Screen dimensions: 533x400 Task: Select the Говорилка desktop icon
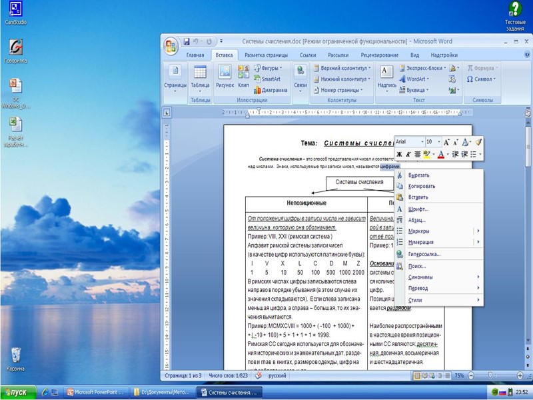(x=15, y=52)
